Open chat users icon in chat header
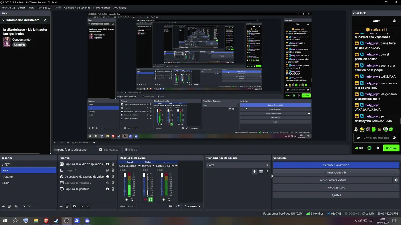Viewport: 401px width, 225px height. [395, 21]
